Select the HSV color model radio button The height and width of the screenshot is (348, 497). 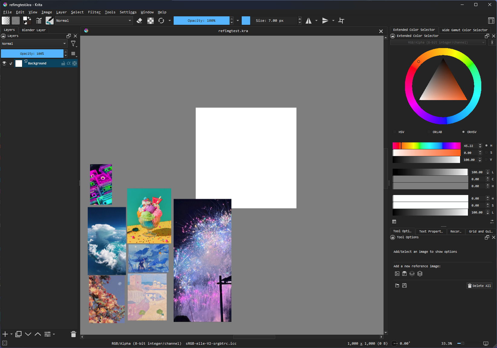[x=395, y=132]
